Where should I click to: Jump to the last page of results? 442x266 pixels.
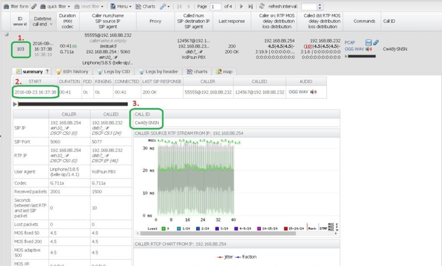coord(250,6)
